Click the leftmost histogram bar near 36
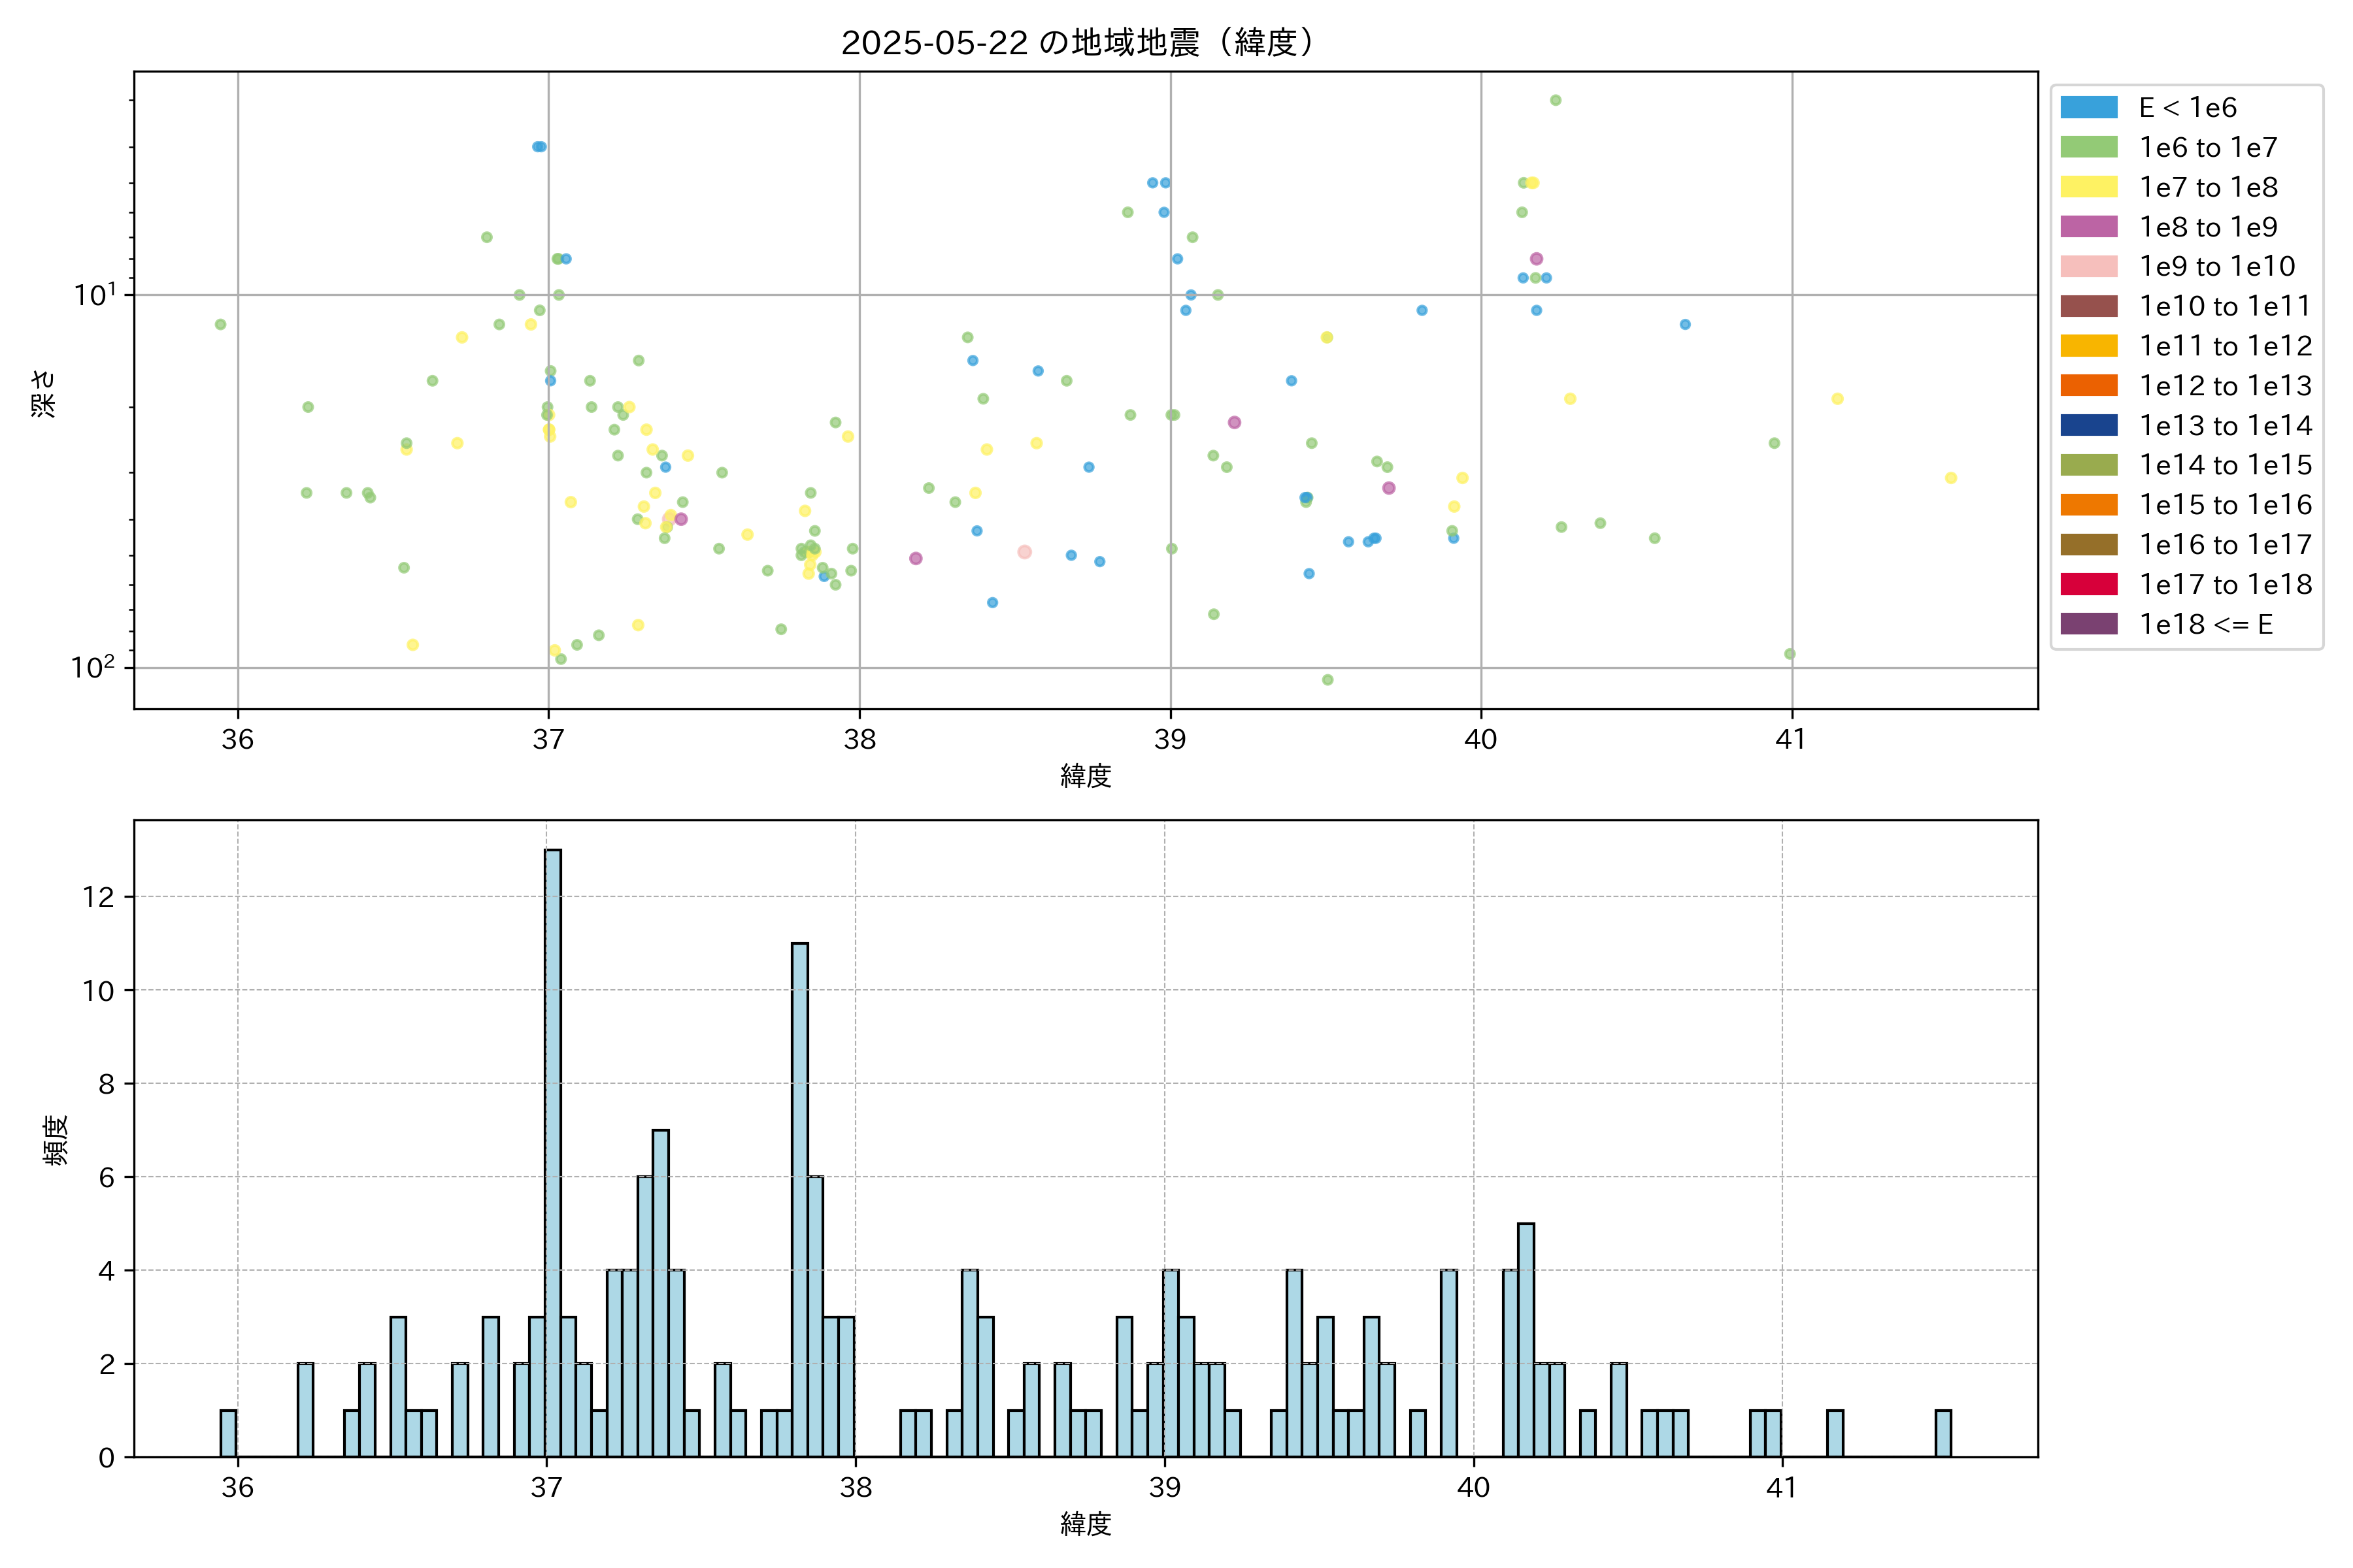The height and width of the screenshot is (1568, 2353). [x=228, y=1433]
